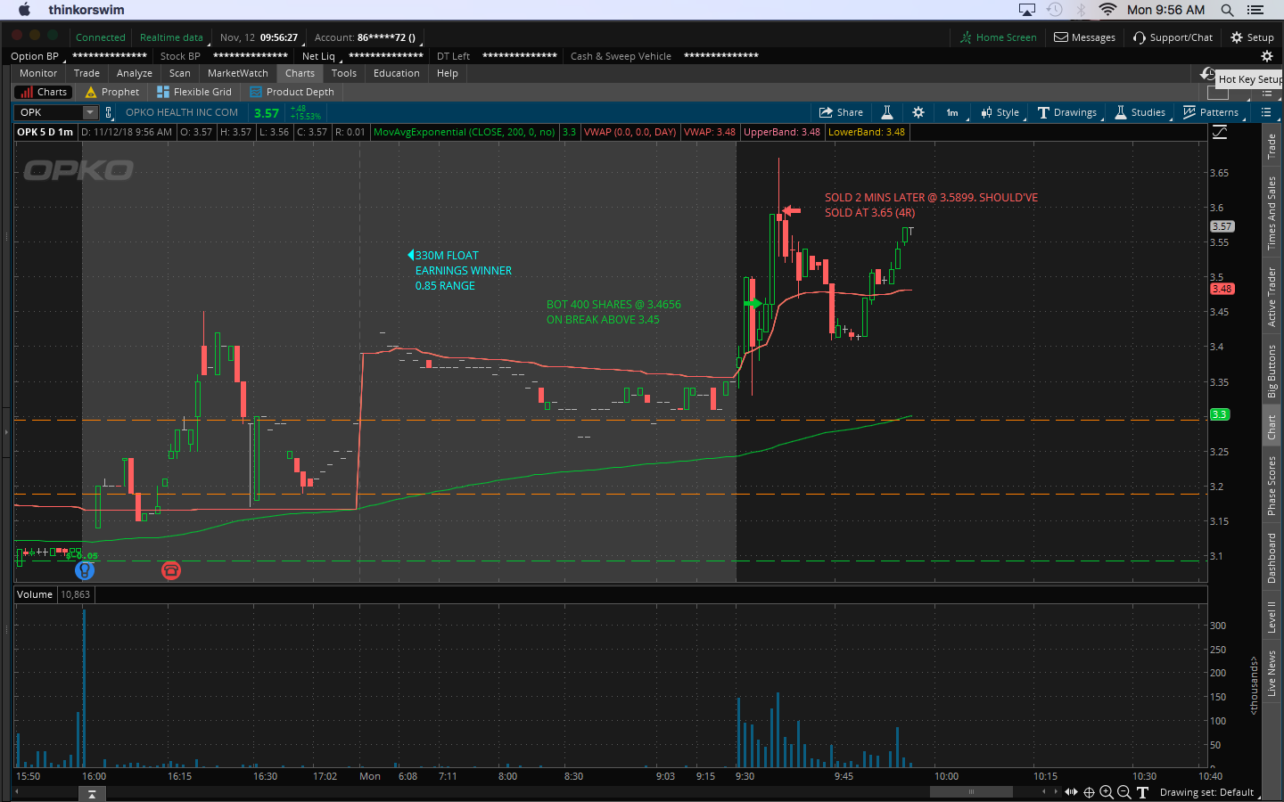Screen dimensions: 1284x802
Task: Click the Share chart icon
Action: [826, 112]
